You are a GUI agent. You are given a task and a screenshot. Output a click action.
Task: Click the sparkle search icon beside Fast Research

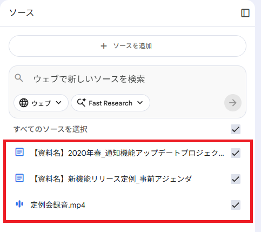[82, 103]
